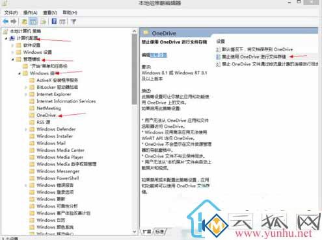The height and width of the screenshot is (240, 322).
Task: Click the NetMeeting folder icon
Action: 32,108
